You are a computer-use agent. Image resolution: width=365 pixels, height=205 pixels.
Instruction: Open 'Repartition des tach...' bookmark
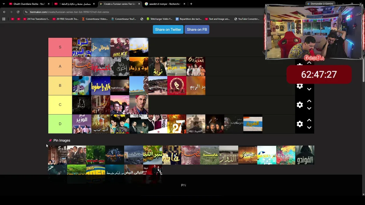189,19
